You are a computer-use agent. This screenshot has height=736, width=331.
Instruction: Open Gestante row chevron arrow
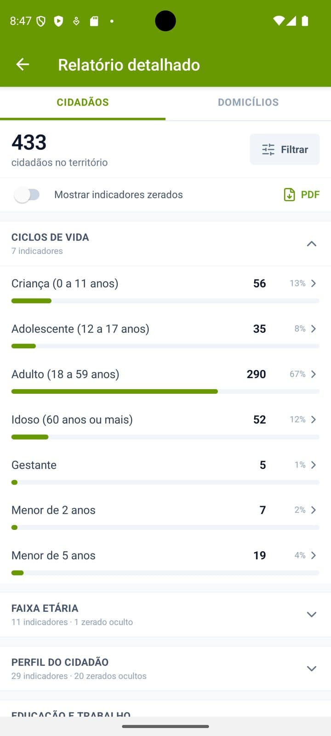point(314,465)
